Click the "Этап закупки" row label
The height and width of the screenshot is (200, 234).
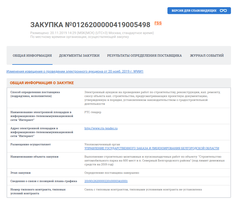click(20, 173)
